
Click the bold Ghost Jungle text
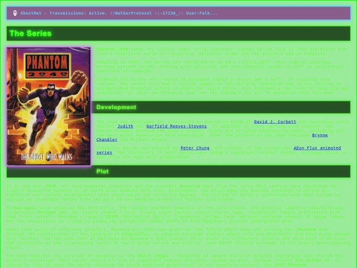pyautogui.click(x=153, y=256)
